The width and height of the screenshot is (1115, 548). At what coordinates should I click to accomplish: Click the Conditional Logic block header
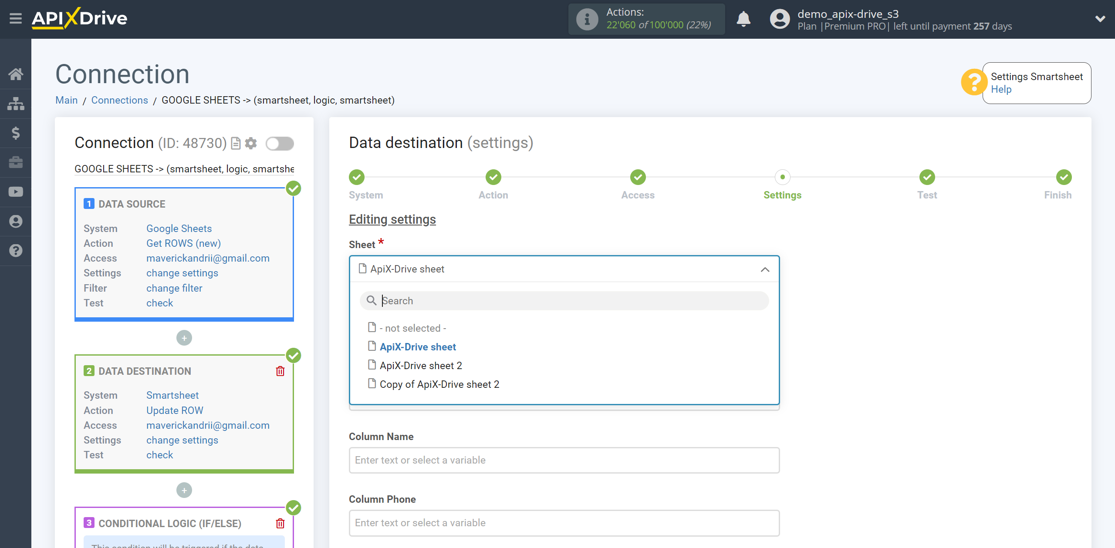pyautogui.click(x=170, y=524)
